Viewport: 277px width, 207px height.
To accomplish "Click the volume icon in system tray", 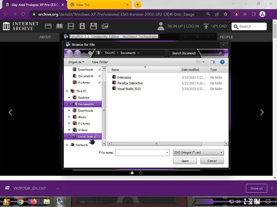I will [x=238, y=202].
